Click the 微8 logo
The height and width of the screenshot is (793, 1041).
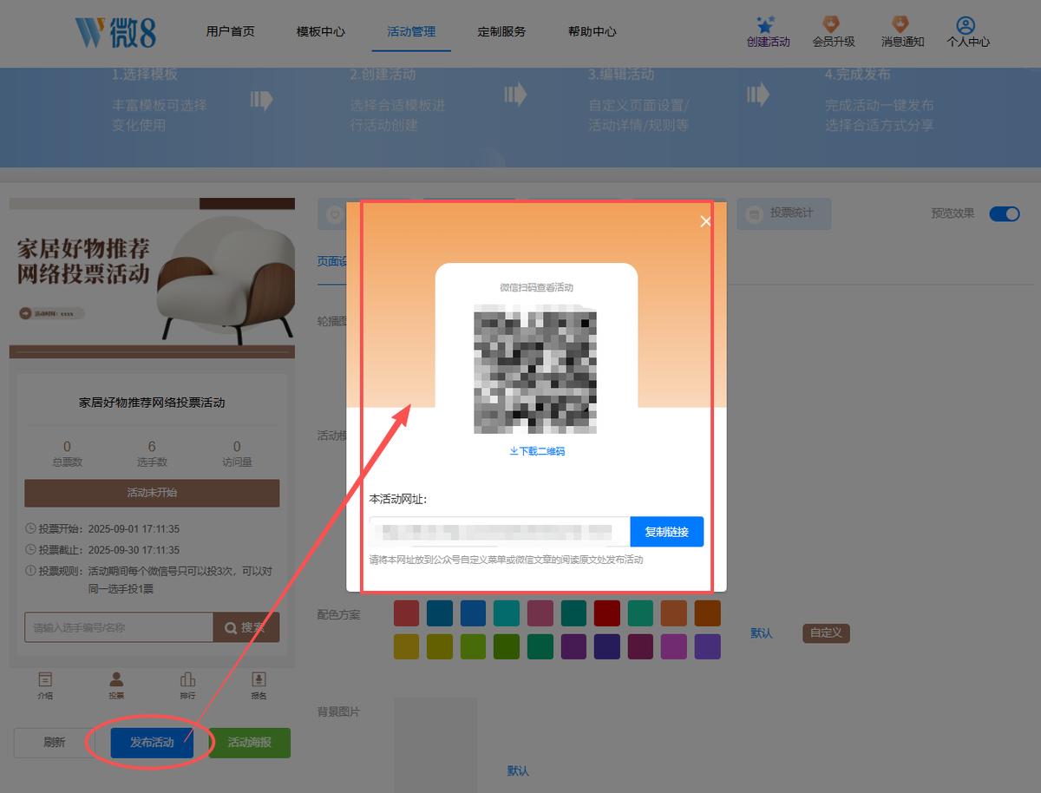[x=115, y=31]
